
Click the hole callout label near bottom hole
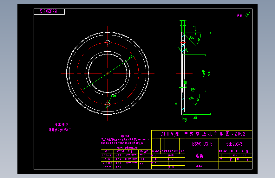[x=114, y=96]
